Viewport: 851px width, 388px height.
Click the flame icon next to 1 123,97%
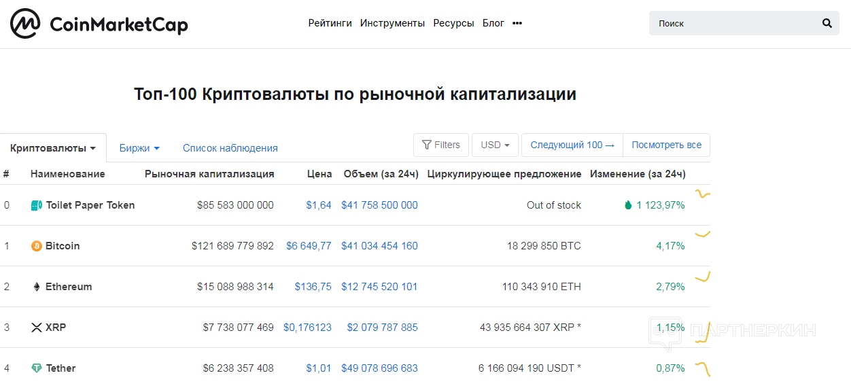(629, 205)
